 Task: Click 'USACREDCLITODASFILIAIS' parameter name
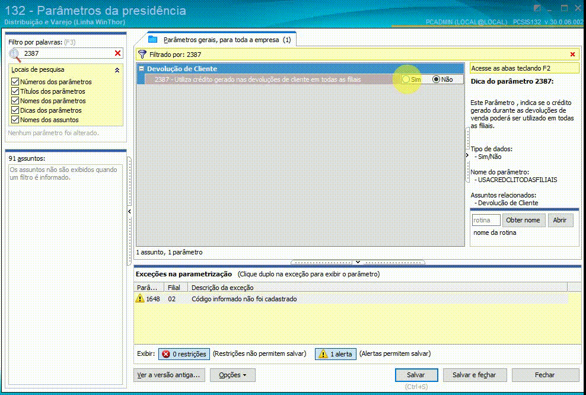click(x=518, y=180)
